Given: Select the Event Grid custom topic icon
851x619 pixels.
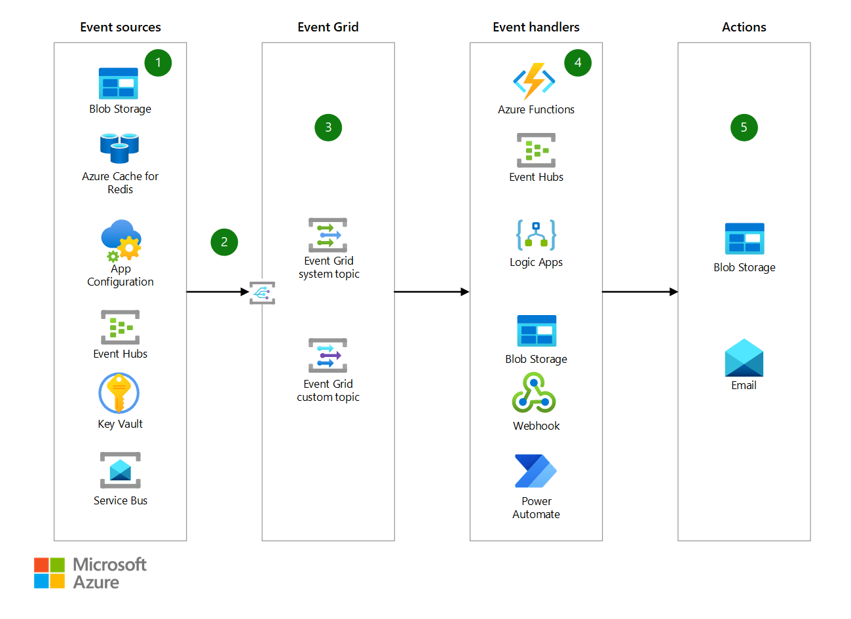Looking at the screenshot, I should click(x=328, y=356).
